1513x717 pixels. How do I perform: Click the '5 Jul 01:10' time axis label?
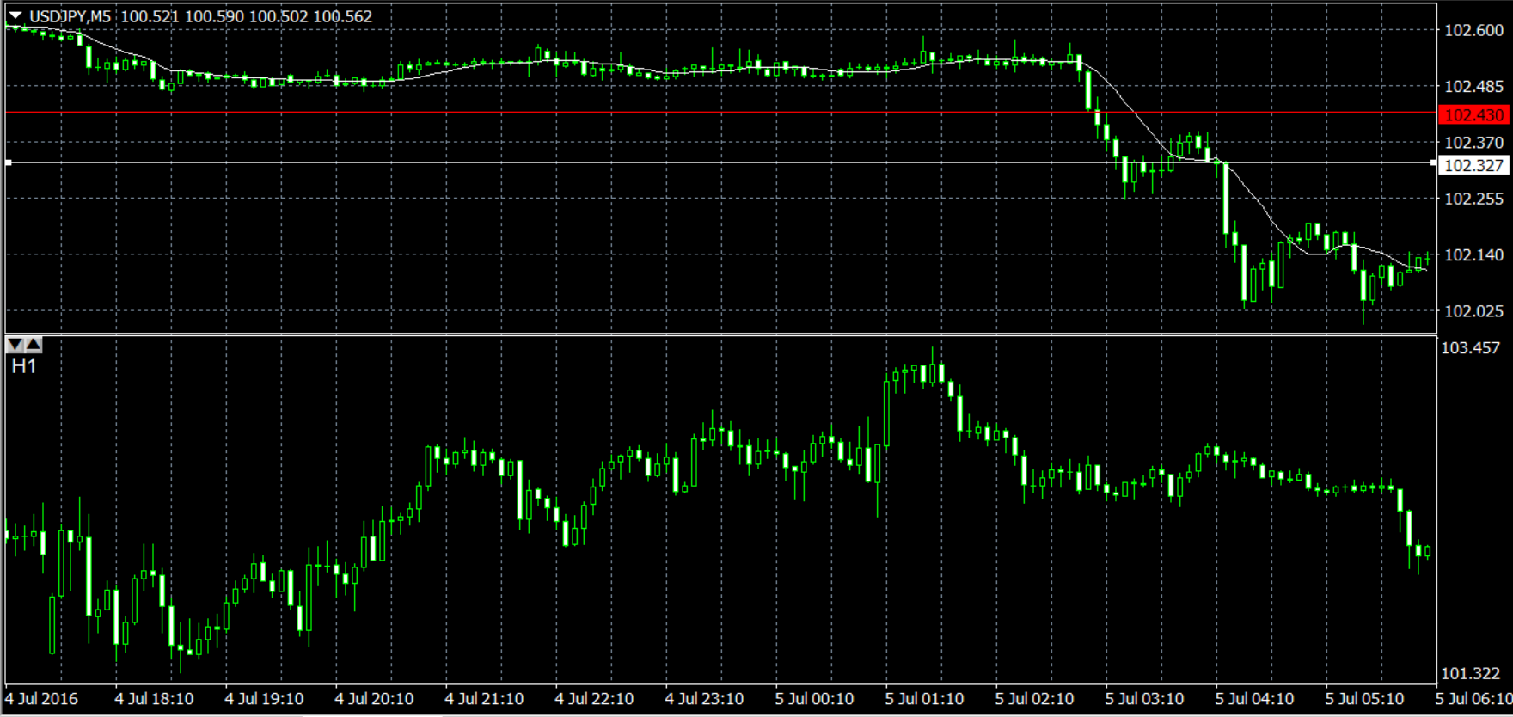[x=924, y=699]
